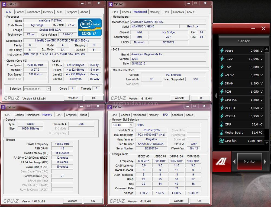Select SPD tab in the Mainboard window

(x=166, y=12)
